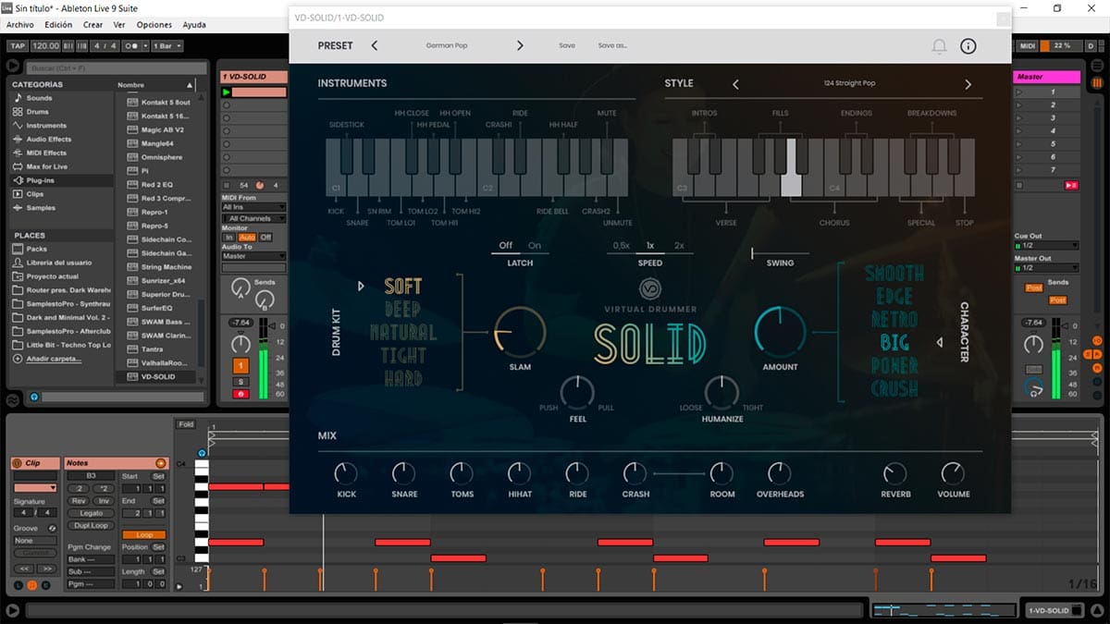Screen dimensions: 1110x624
Task: Click the browser show/hide arrow icon
Action: click(13, 66)
